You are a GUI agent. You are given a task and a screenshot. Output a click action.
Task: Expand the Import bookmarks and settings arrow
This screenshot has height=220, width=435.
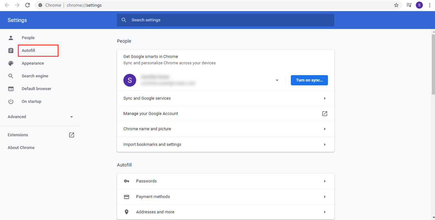(x=325, y=145)
